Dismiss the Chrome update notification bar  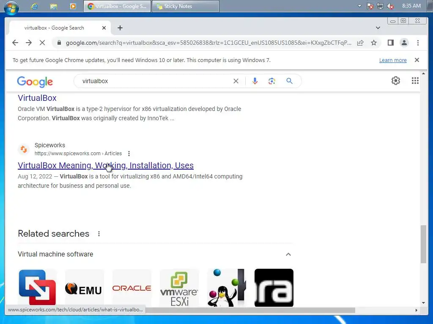tap(417, 60)
